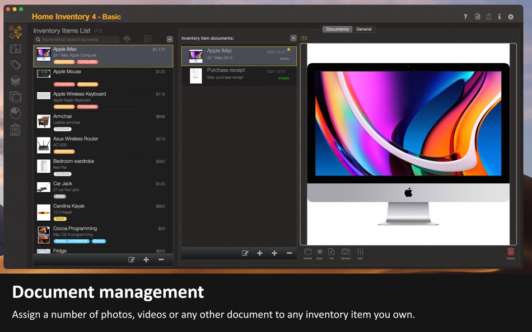Open the Rooms section in the sidebar

(16, 49)
